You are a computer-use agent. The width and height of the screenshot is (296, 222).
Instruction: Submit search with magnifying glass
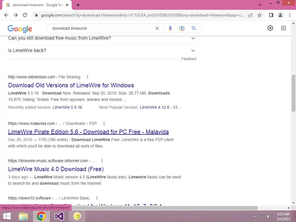pos(194,28)
